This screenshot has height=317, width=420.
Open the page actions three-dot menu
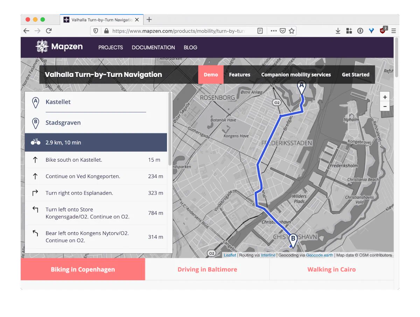pos(274,31)
